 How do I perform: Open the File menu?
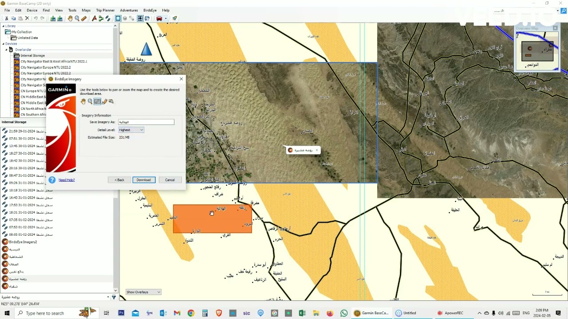7,10
